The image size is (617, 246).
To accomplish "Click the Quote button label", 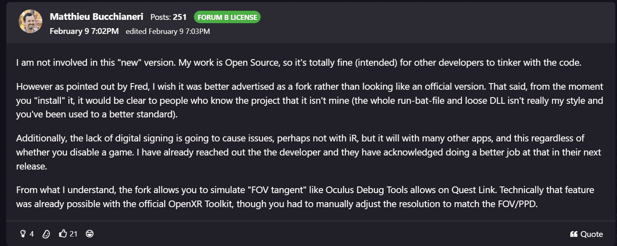I will click(591, 234).
